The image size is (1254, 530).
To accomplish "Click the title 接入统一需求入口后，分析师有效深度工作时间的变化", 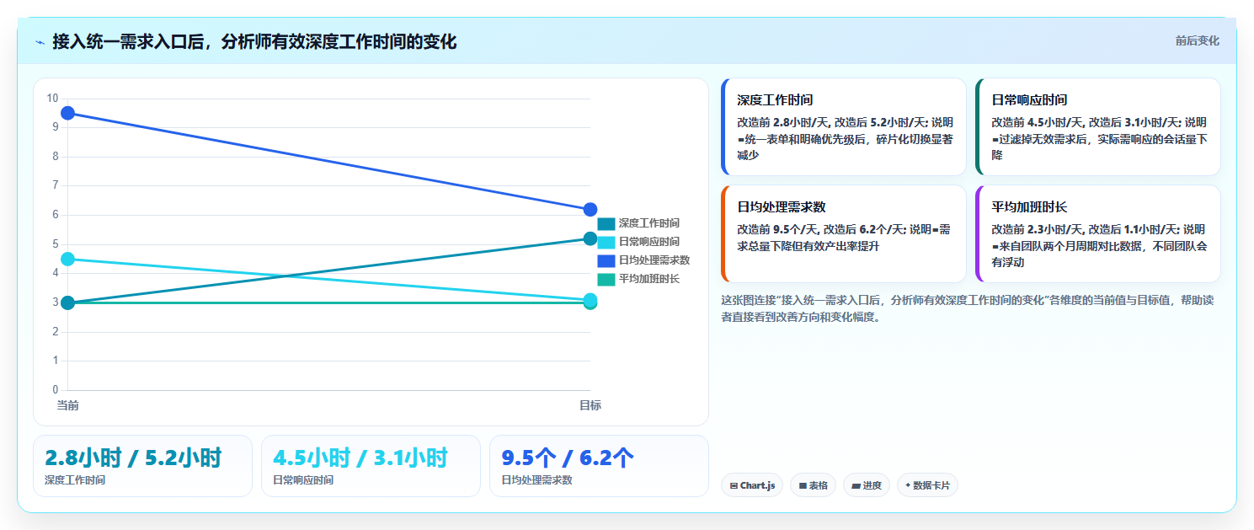I will coord(254,41).
